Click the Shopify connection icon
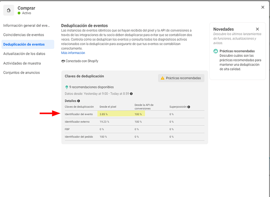 [x=63, y=61]
